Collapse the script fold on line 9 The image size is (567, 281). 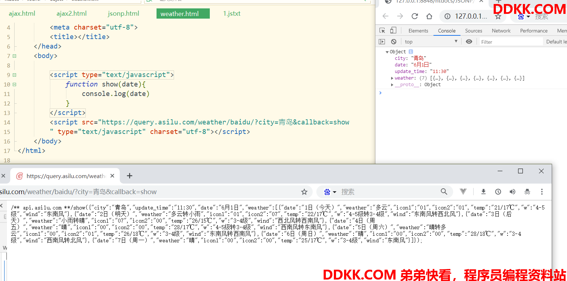pyautogui.click(x=15, y=75)
